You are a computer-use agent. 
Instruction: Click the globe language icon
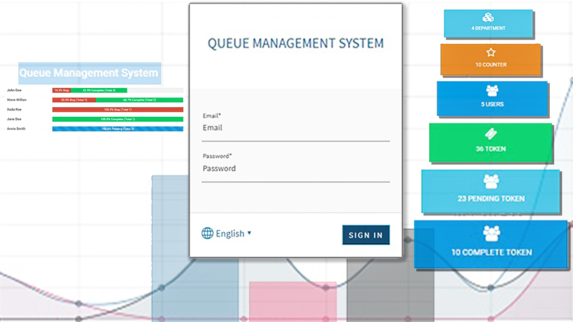(x=207, y=233)
